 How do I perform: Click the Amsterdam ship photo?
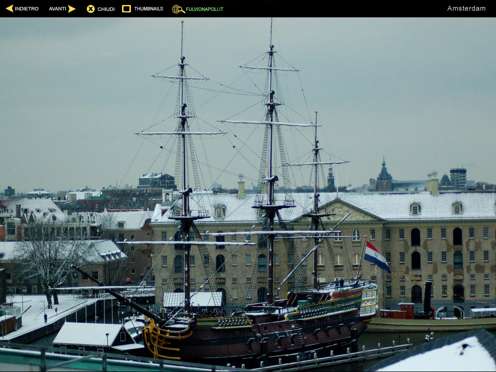click(x=248, y=194)
